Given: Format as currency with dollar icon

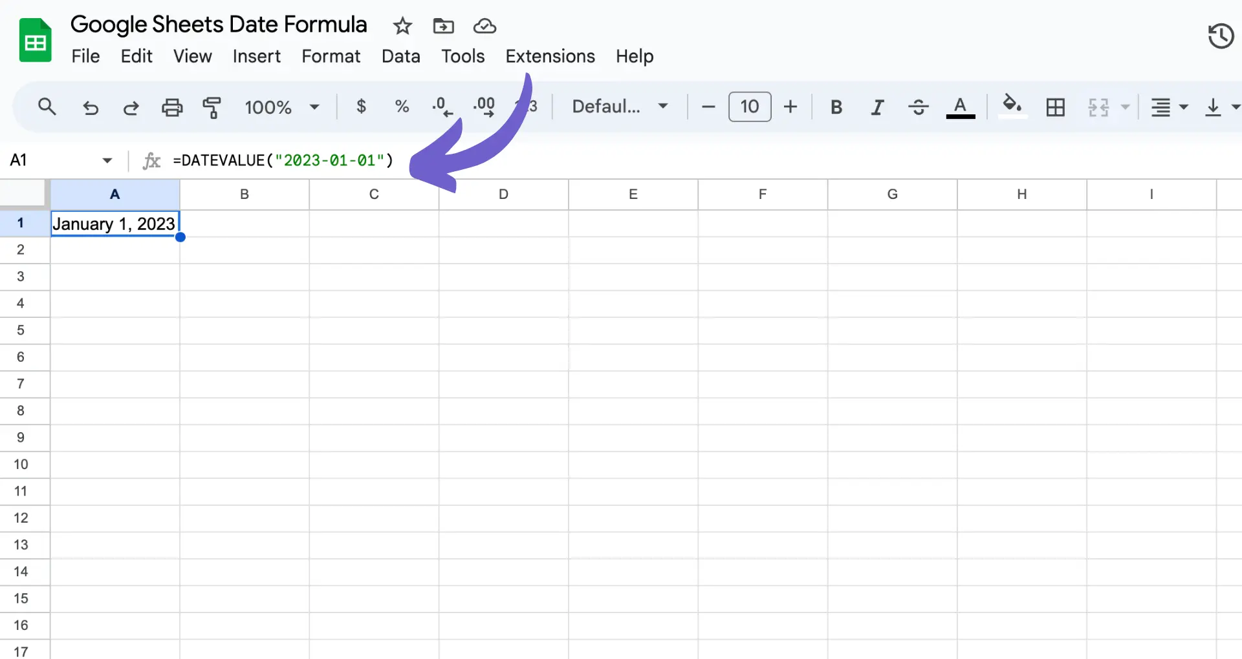Looking at the screenshot, I should pyautogui.click(x=362, y=106).
